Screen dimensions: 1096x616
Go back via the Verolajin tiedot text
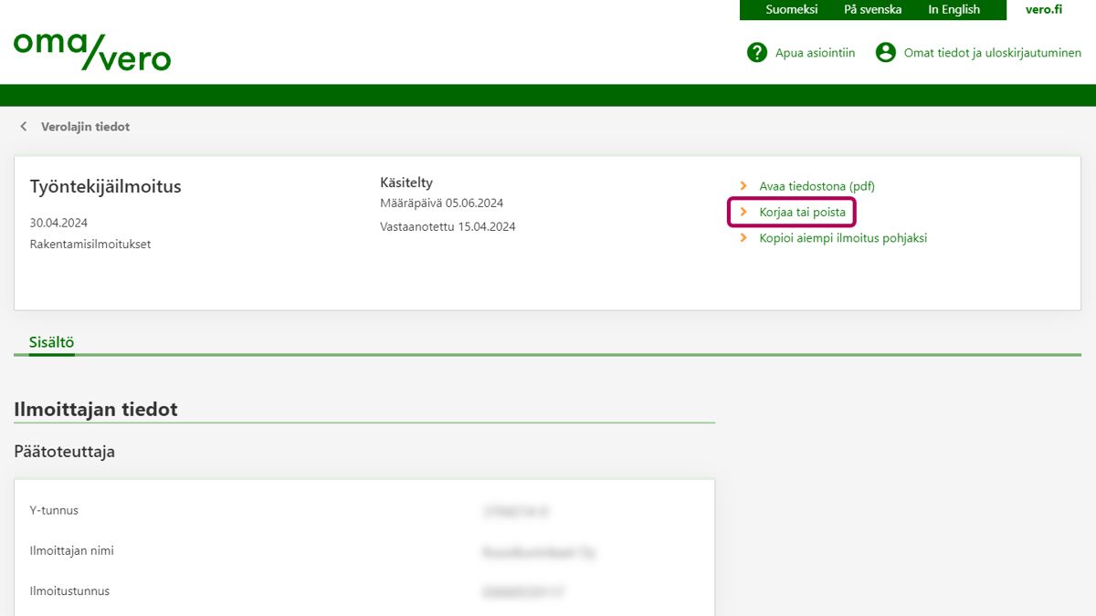tap(85, 127)
